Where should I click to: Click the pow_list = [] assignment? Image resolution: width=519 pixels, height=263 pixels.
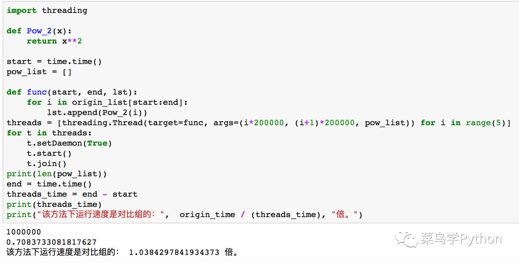coord(39,72)
